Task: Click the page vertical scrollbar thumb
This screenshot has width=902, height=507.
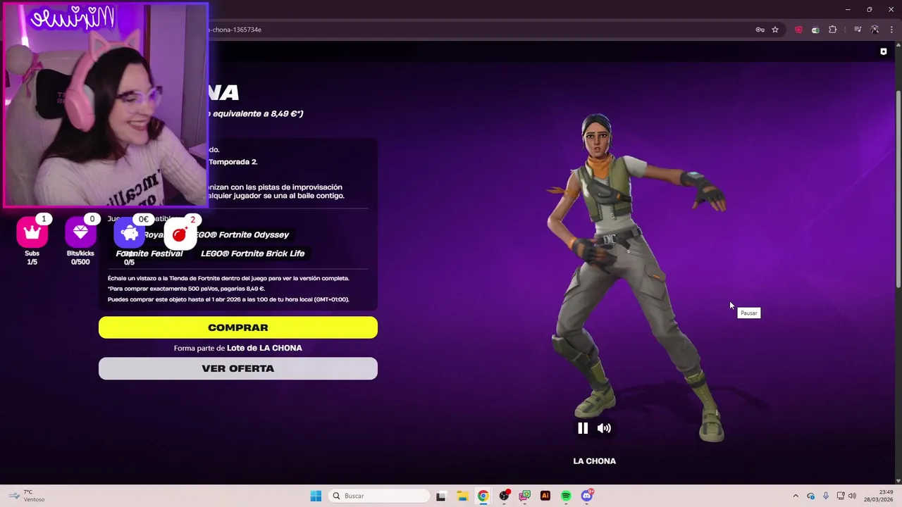Action: [898, 189]
